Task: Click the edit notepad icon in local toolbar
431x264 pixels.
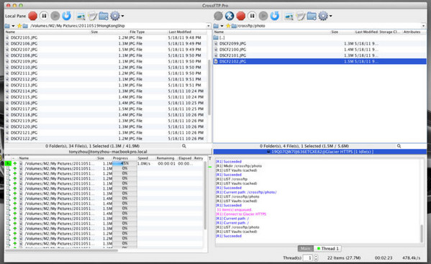Action: click(92, 17)
